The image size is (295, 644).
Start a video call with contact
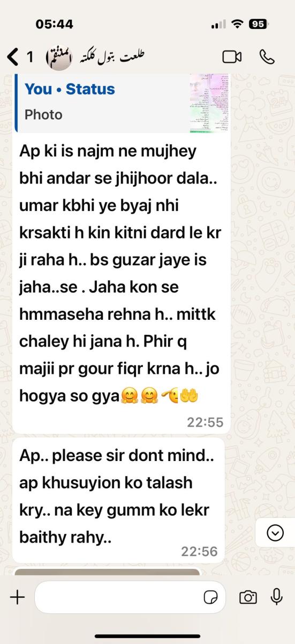pos(232,56)
